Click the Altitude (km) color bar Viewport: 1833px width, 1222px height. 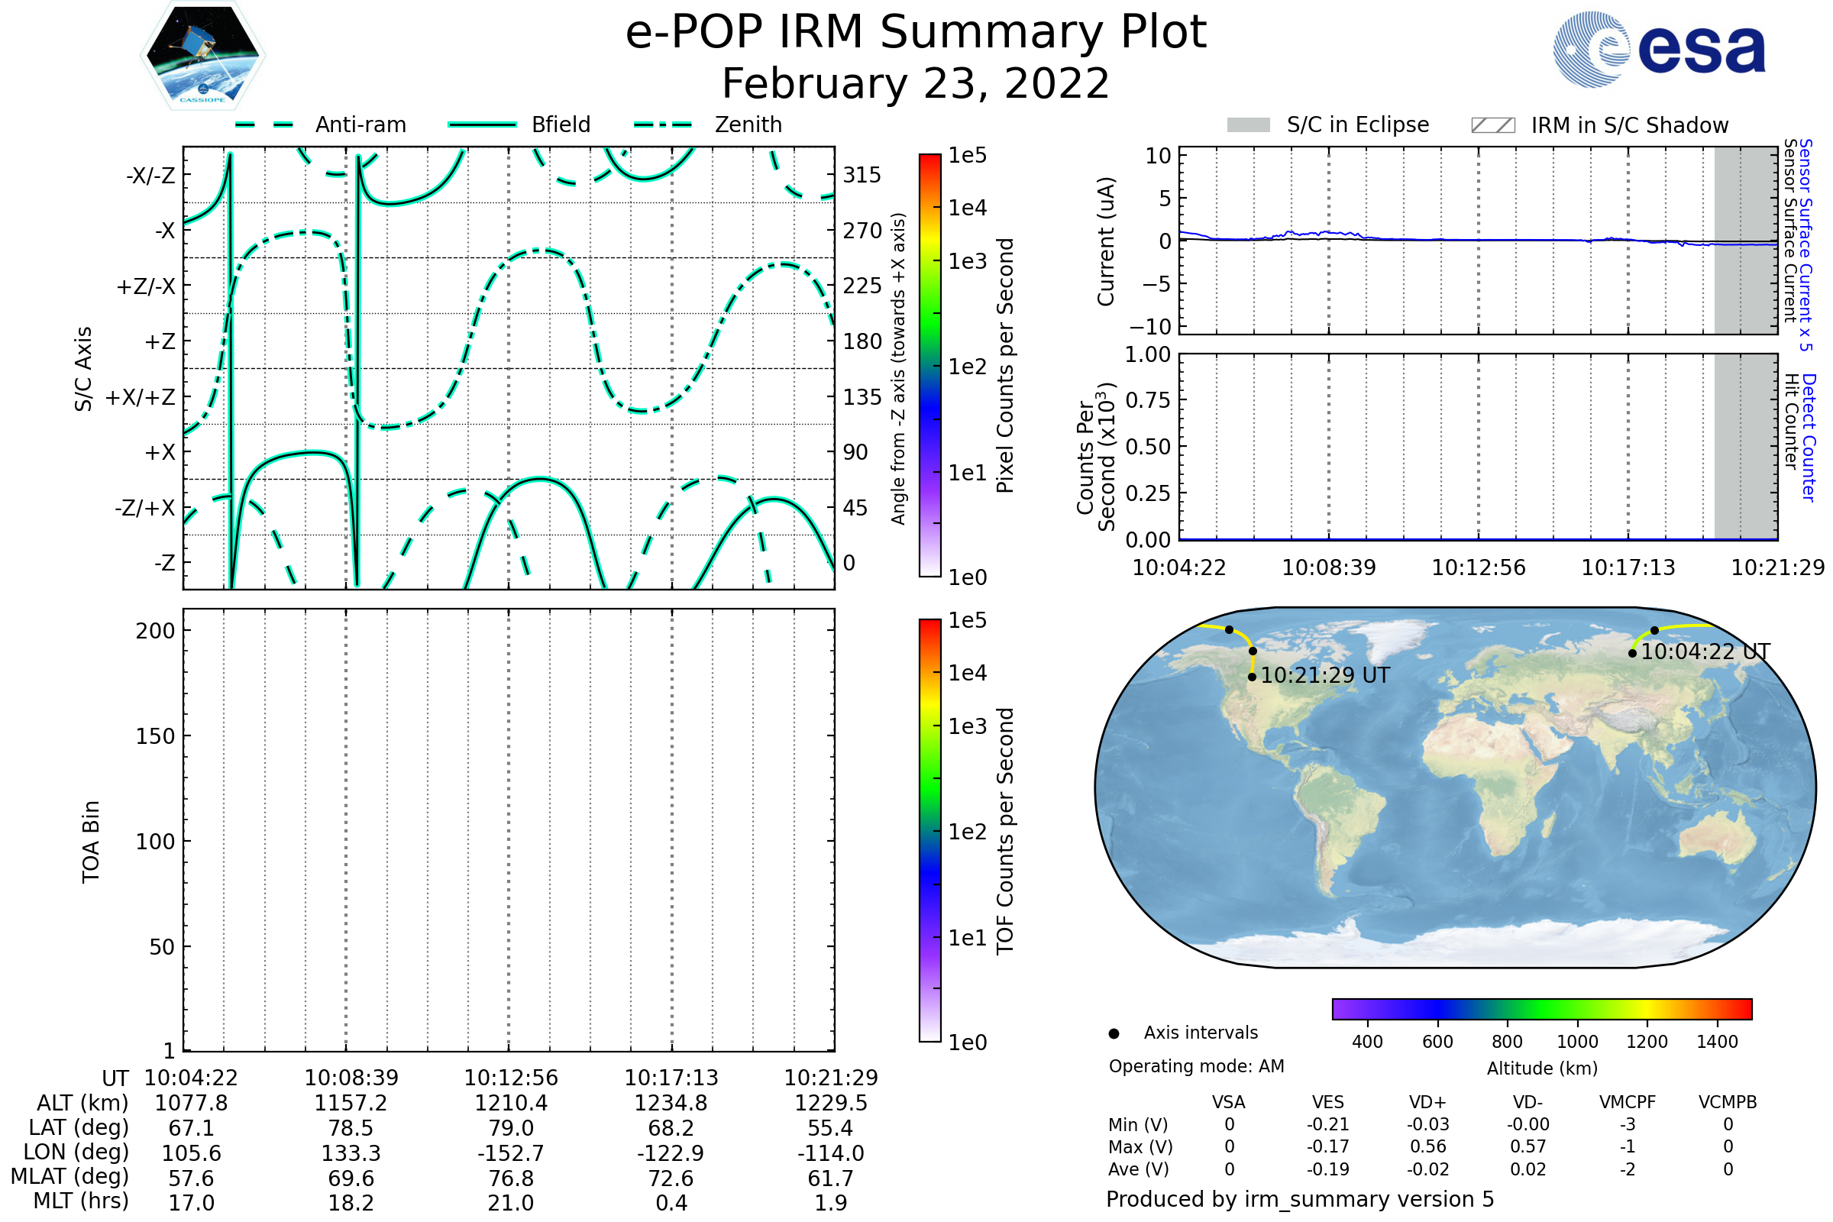tap(1541, 1008)
